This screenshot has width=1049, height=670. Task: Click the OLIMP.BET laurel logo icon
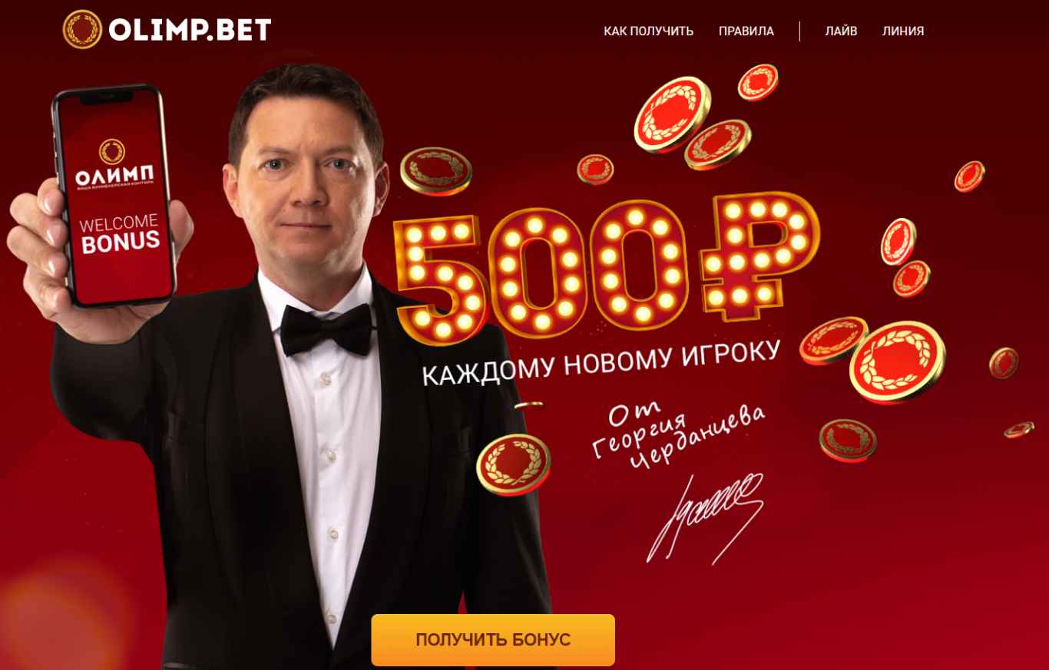[x=82, y=29]
